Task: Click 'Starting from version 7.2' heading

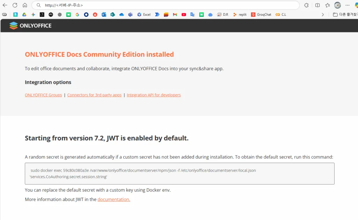Action: click(x=107, y=138)
